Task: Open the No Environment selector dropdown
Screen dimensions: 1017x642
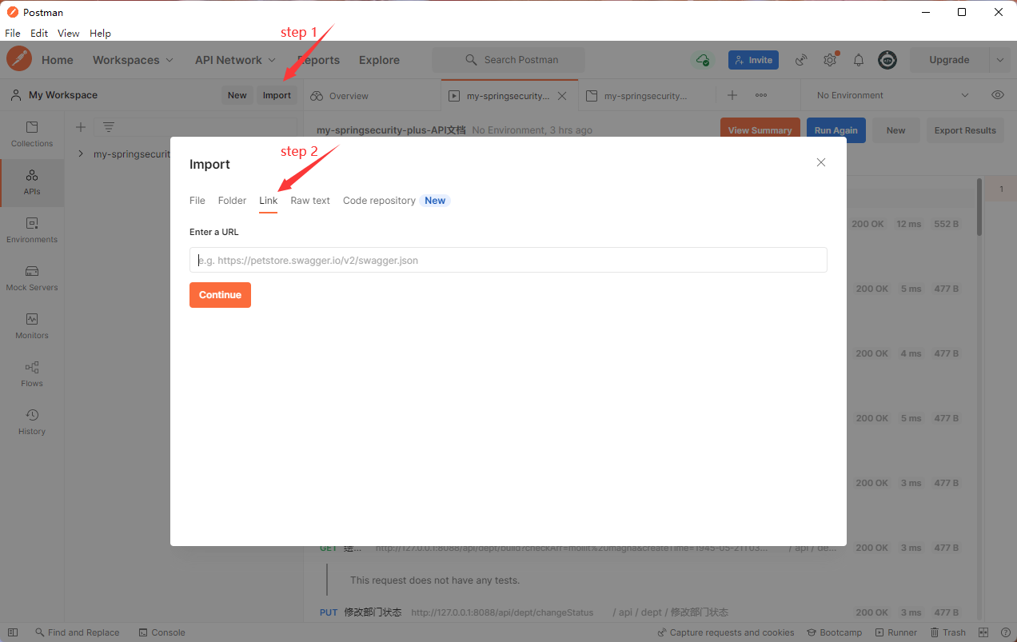Action: (892, 95)
